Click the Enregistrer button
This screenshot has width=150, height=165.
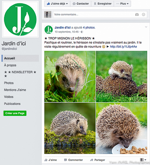103,4
